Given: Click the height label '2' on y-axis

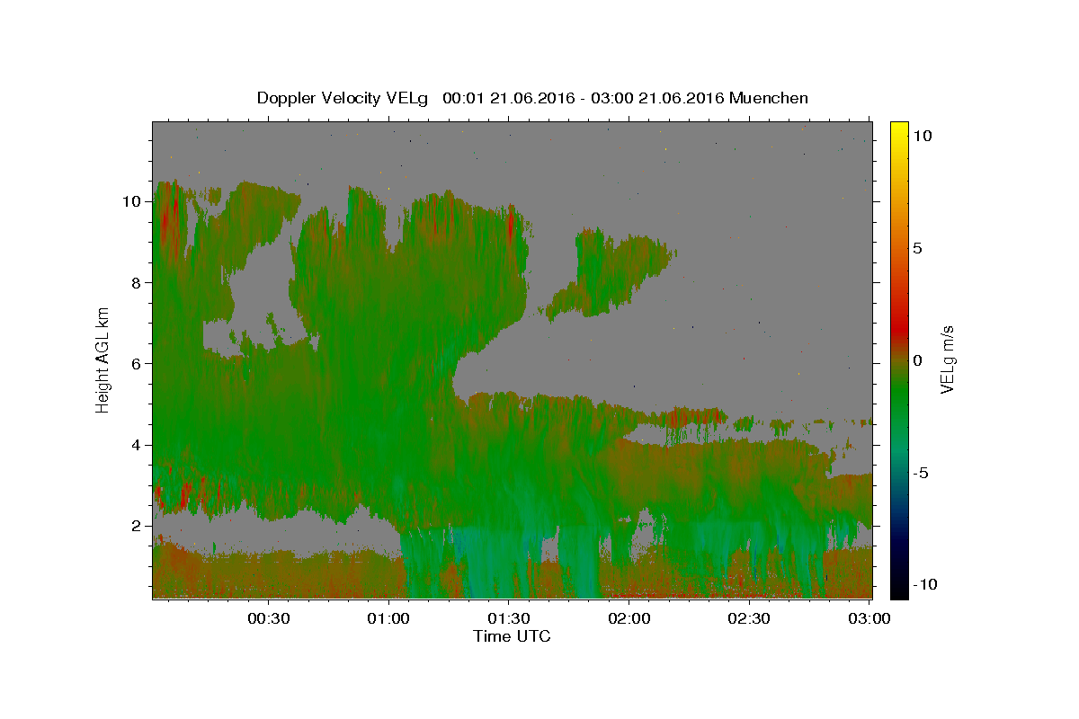Looking at the screenshot, I should click(x=136, y=526).
